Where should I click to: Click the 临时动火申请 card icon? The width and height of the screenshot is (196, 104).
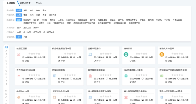click(19, 97)
